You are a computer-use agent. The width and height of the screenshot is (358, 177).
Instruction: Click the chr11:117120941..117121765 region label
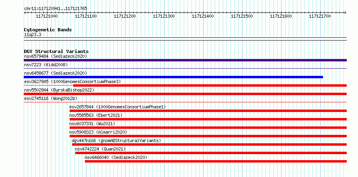coord(56,9)
